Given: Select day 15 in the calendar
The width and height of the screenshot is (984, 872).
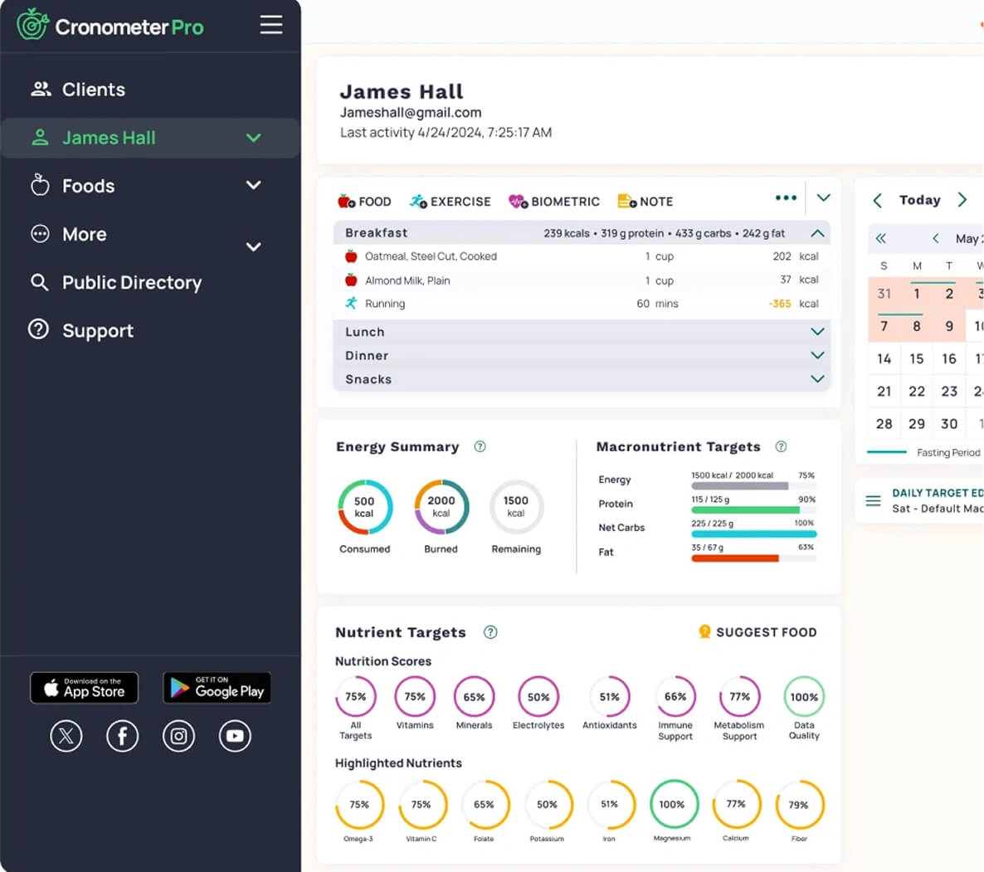Looking at the screenshot, I should 916,358.
